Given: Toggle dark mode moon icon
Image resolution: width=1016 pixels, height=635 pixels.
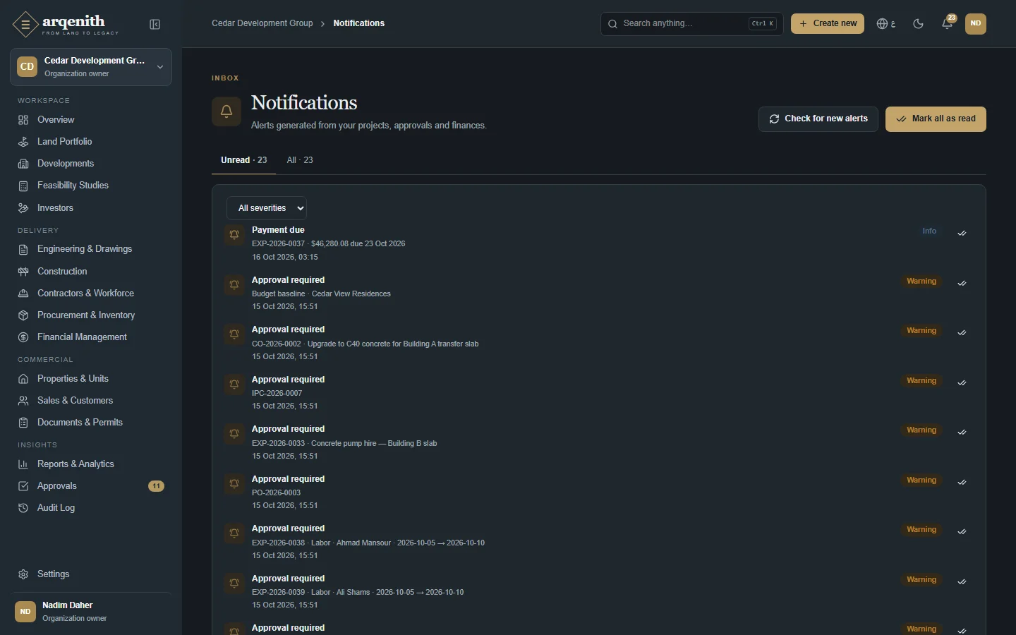Looking at the screenshot, I should coord(918,23).
